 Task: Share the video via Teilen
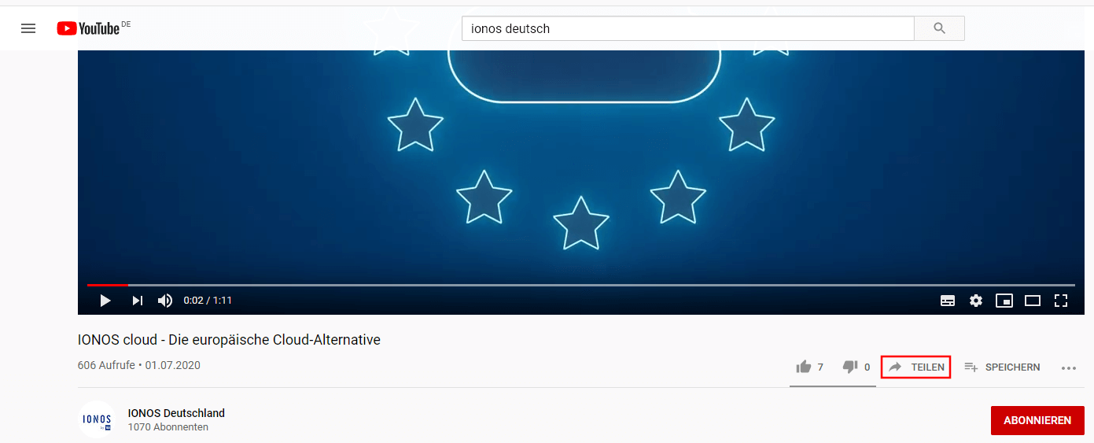[x=916, y=367]
